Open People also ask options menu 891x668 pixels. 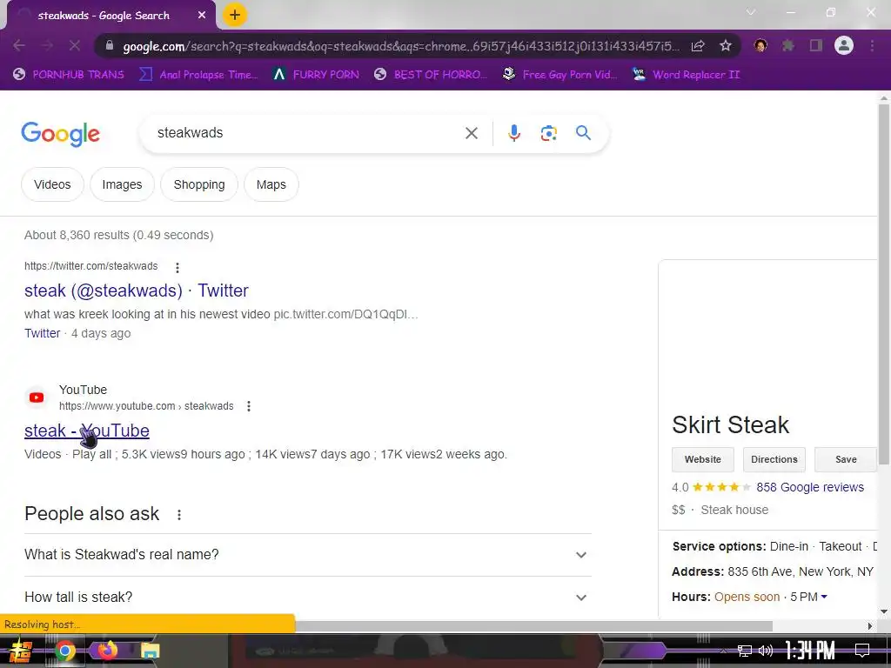point(179,515)
